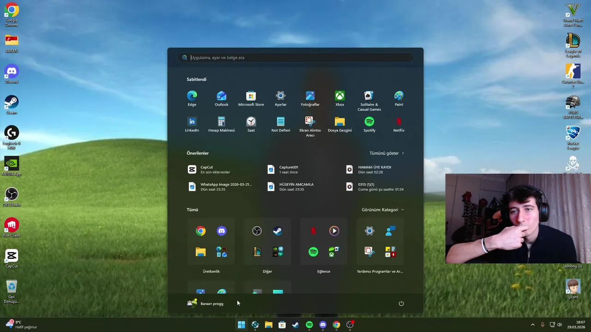591x332 pixels.
Task: Open the Diğer category label
Action: pyautogui.click(x=267, y=272)
